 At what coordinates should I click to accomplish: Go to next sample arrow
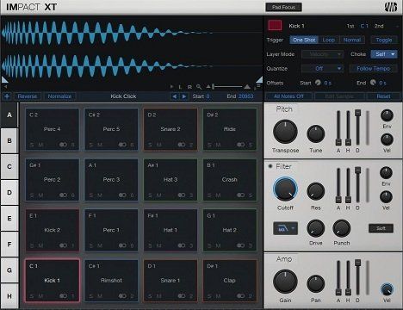coord(184,96)
